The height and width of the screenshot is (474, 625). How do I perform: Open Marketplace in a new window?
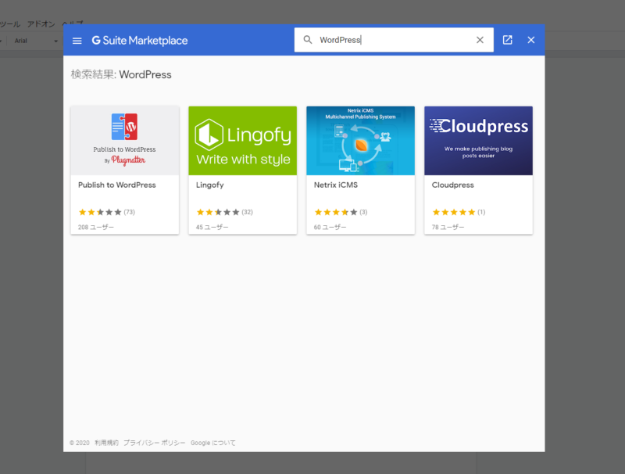507,40
